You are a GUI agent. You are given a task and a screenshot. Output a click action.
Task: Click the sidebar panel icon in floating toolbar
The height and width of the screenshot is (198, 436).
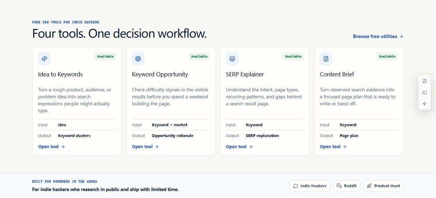(x=424, y=92)
